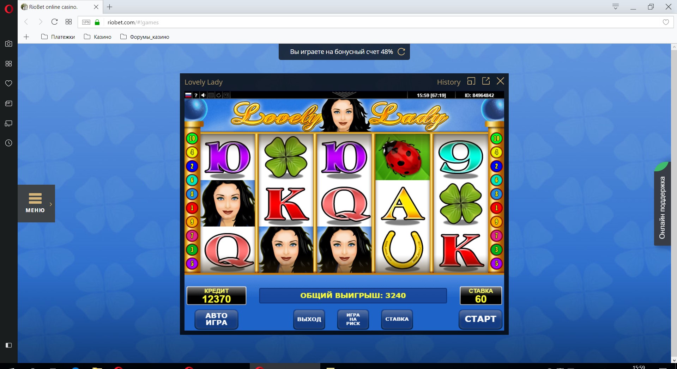Click the page scrollbar up arrow

tap(674, 47)
